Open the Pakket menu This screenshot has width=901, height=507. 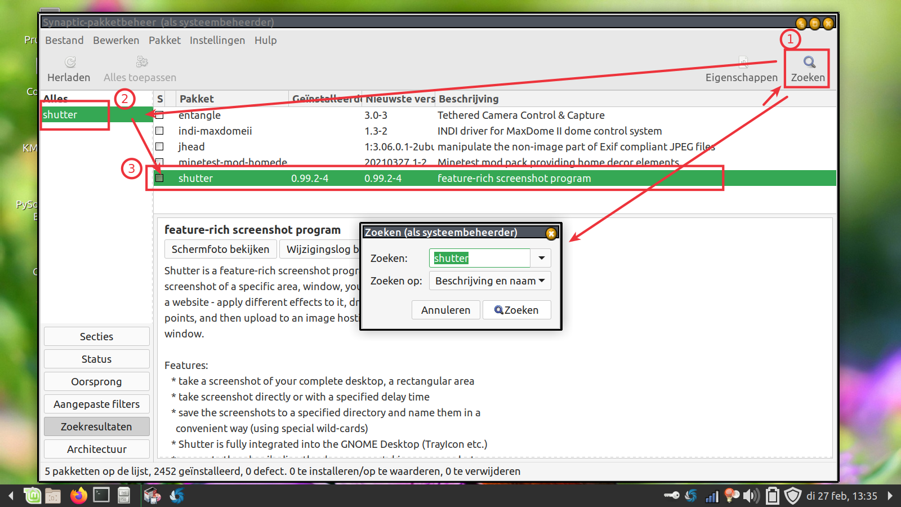point(164,41)
